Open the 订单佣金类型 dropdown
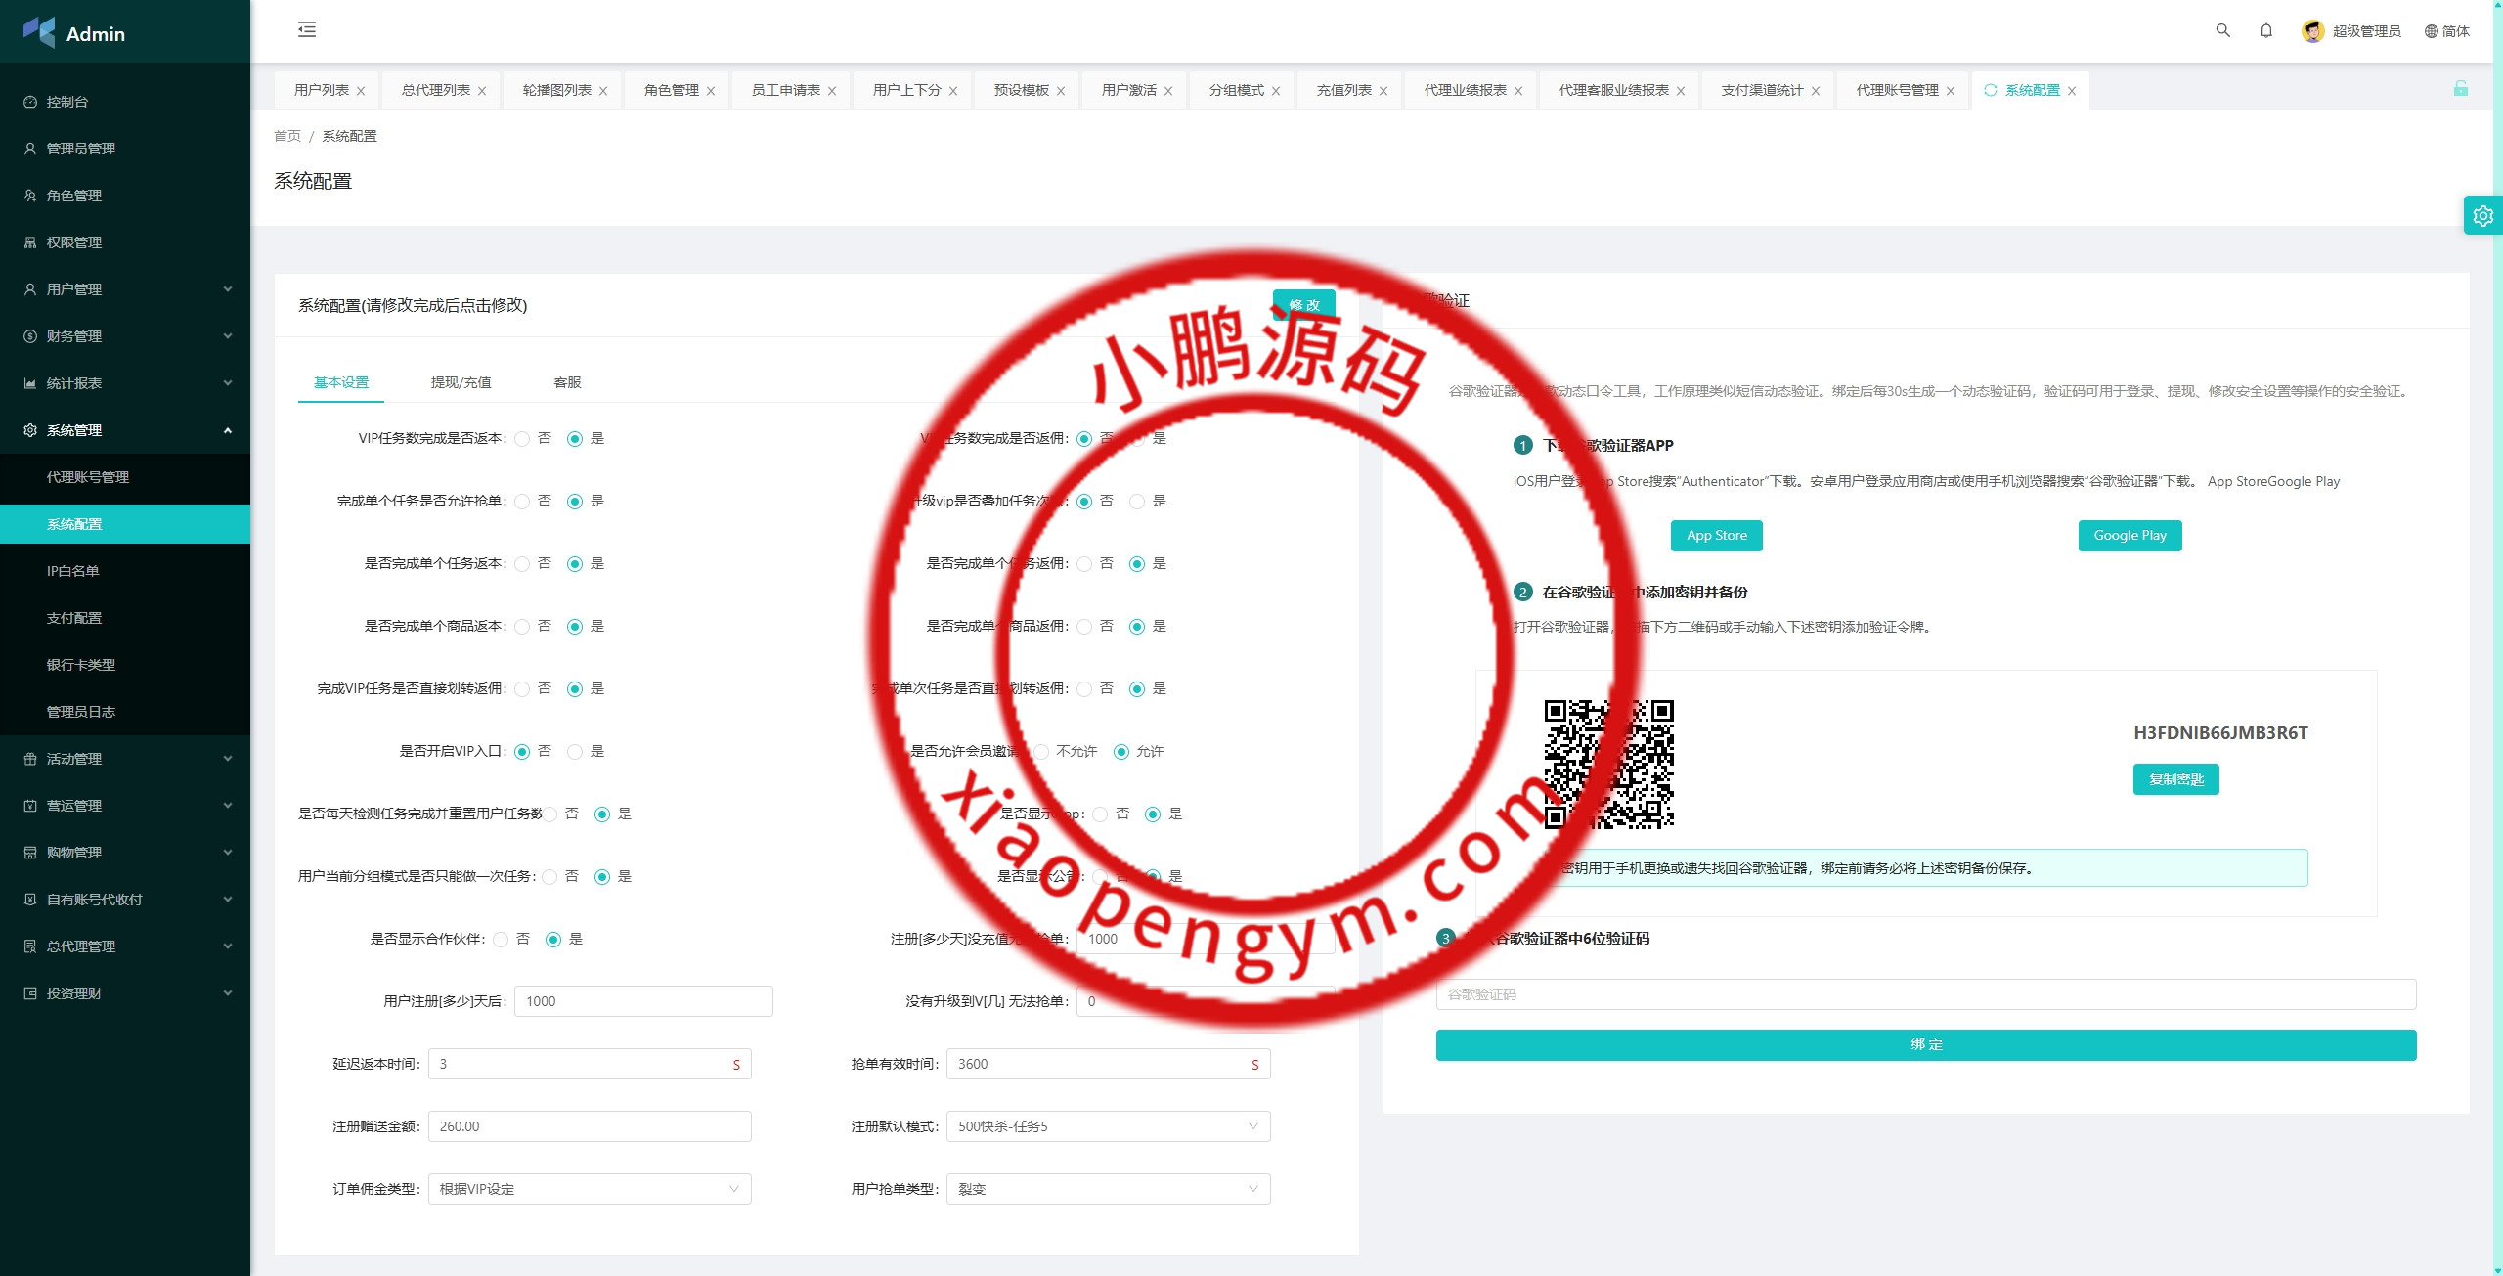The width and height of the screenshot is (2503, 1276). tap(589, 1189)
